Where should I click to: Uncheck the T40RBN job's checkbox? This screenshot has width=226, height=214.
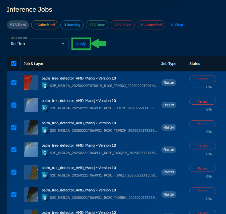pos(14,194)
